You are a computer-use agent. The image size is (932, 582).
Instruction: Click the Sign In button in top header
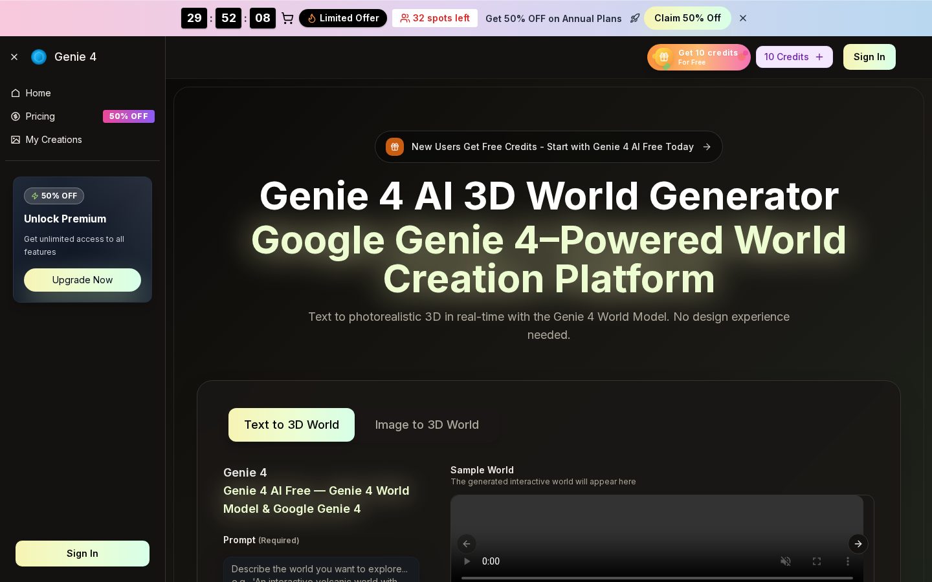[869, 57]
